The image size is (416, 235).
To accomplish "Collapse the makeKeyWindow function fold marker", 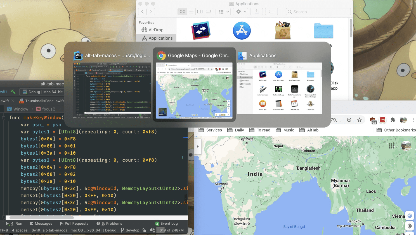I will pyautogui.click(x=4, y=118).
